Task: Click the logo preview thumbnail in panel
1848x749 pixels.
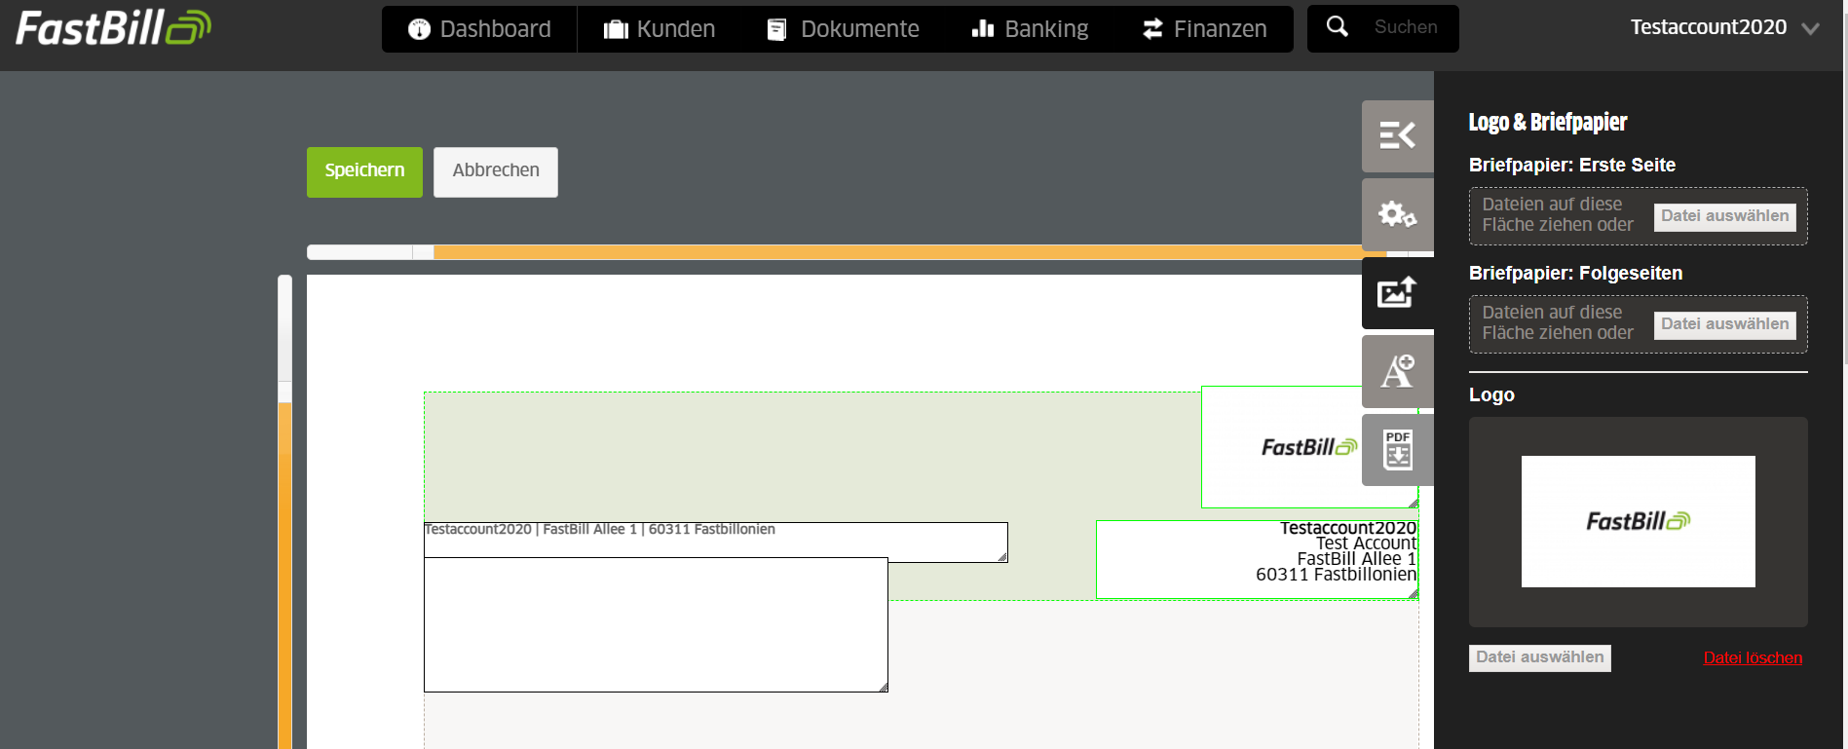Action: pos(1638,521)
